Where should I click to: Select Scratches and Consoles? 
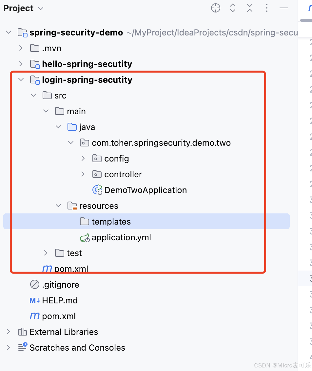point(77,348)
